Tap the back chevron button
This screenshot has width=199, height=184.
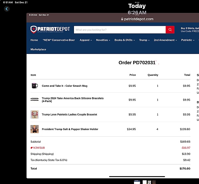[7, 9]
